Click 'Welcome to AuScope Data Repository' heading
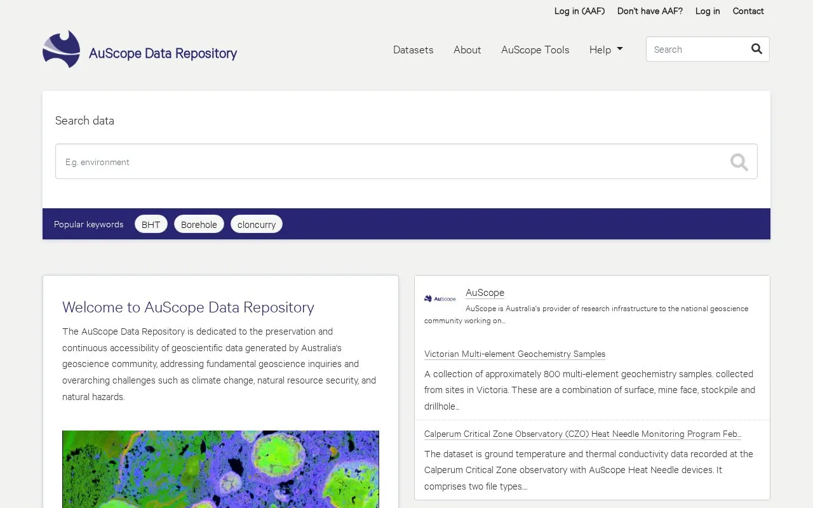The image size is (813, 508). click(188, 307)
